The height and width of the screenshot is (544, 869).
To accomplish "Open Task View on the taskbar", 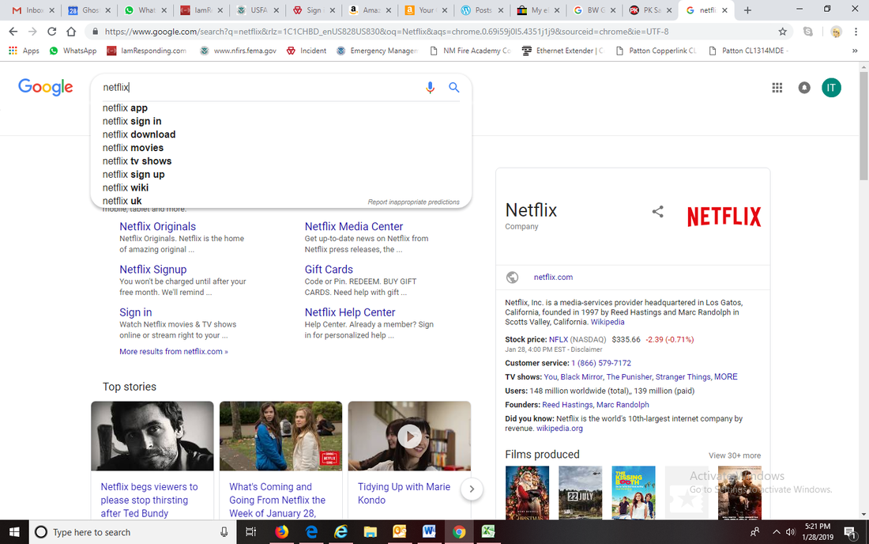I will click(250, 532).
